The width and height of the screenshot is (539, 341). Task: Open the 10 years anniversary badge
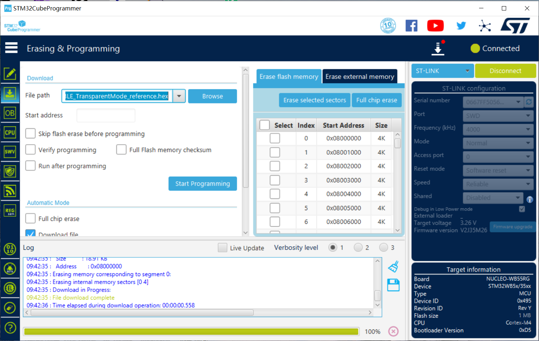coord(388,26)
